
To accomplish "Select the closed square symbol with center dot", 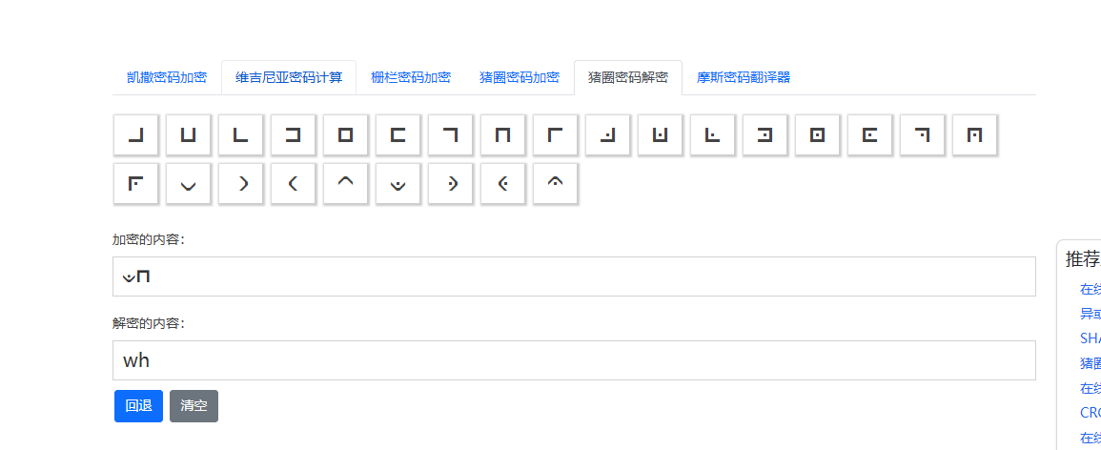I will coord(817,134).
